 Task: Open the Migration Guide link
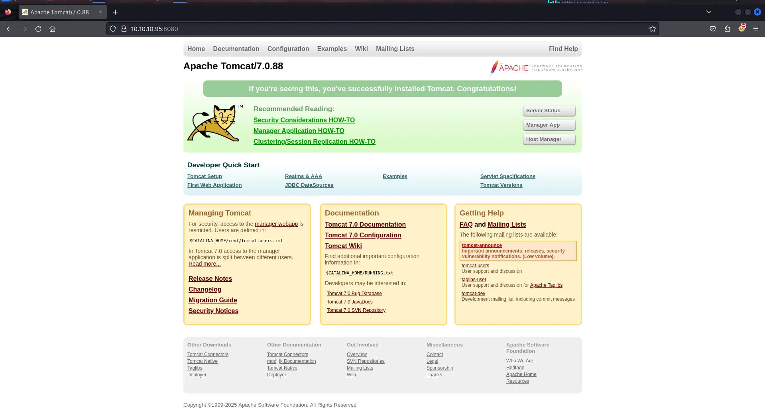click(x=213, y=300)
